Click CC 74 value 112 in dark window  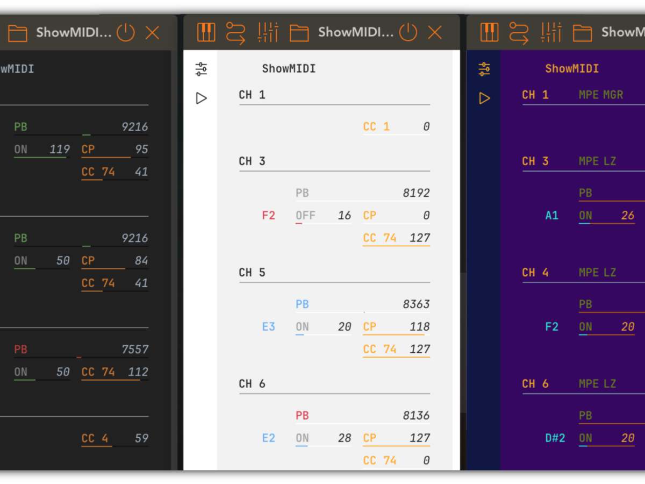(138, 372)
